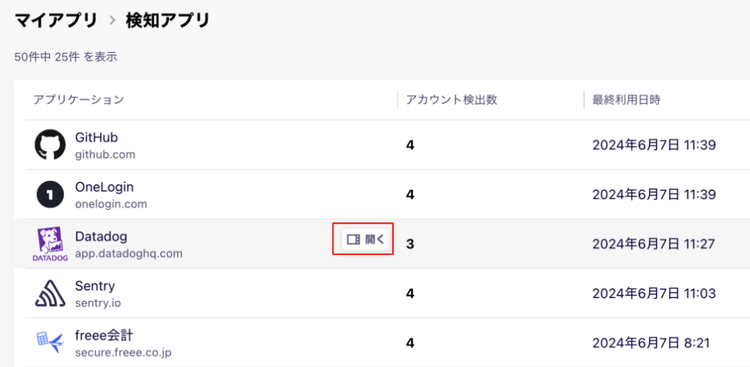This screenshot has height=367, width=750.
Task: Click the OneLogin app icon
Action: click(x=51, y=194)
